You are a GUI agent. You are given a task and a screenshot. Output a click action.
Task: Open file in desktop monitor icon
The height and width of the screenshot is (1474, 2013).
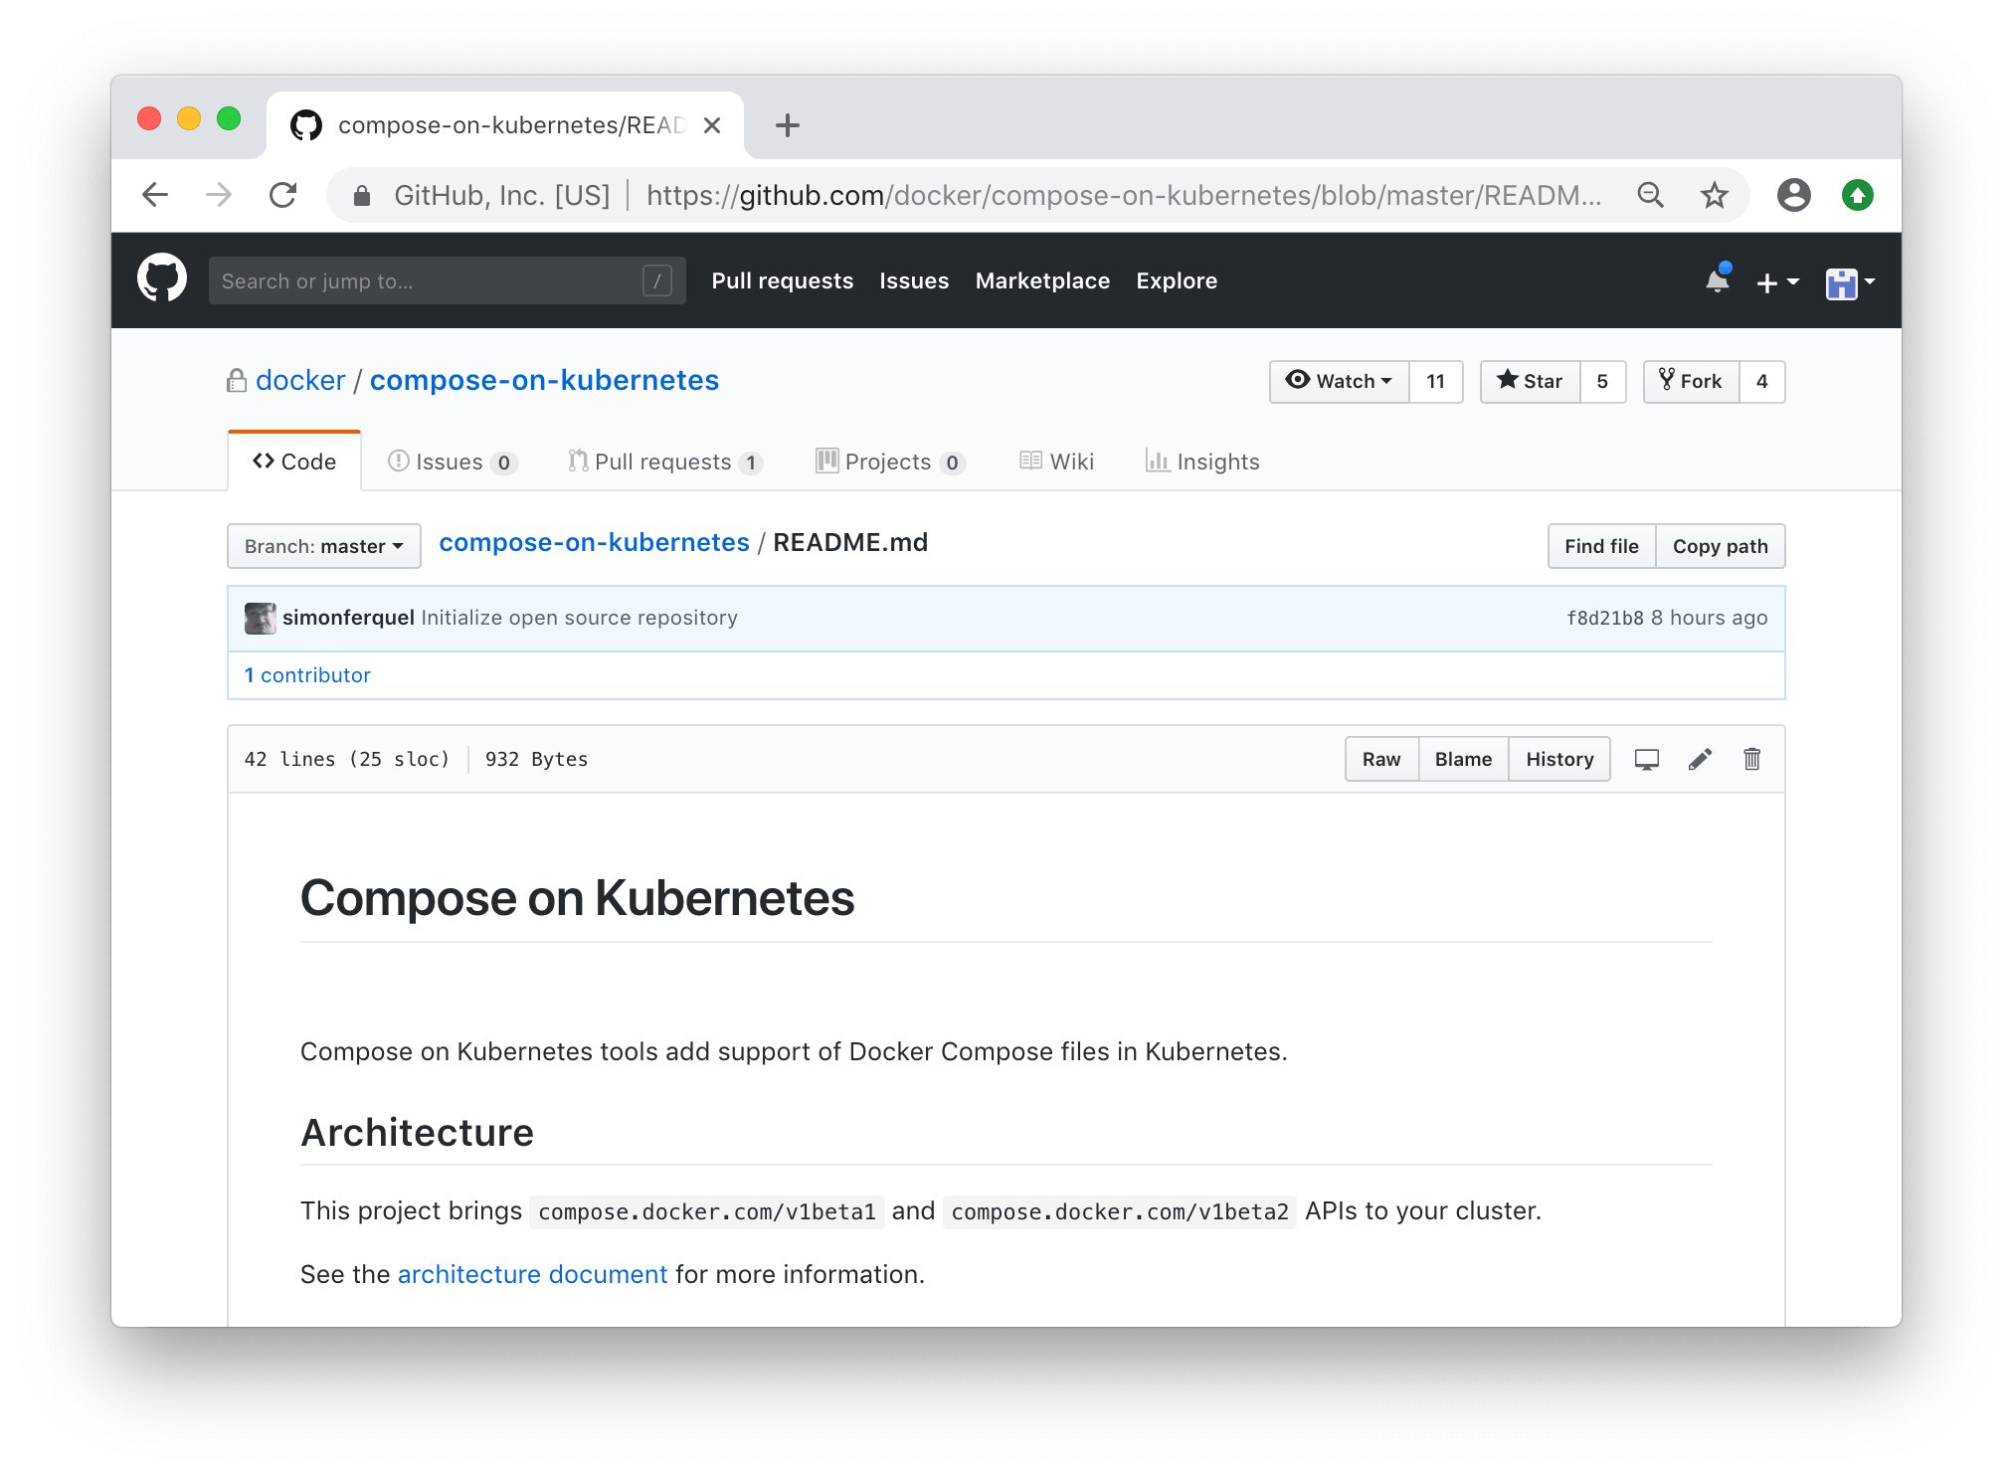(x=1647, y=759)
